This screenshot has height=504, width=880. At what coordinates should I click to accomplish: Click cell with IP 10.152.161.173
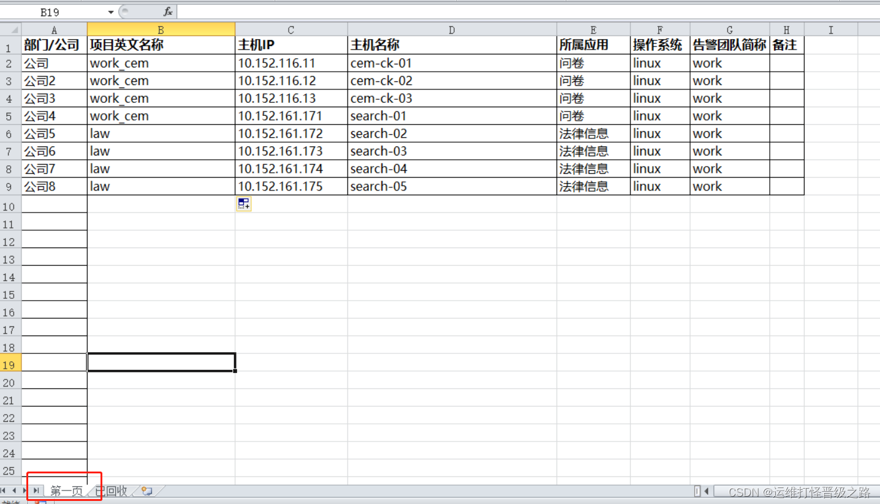[291, 151]
